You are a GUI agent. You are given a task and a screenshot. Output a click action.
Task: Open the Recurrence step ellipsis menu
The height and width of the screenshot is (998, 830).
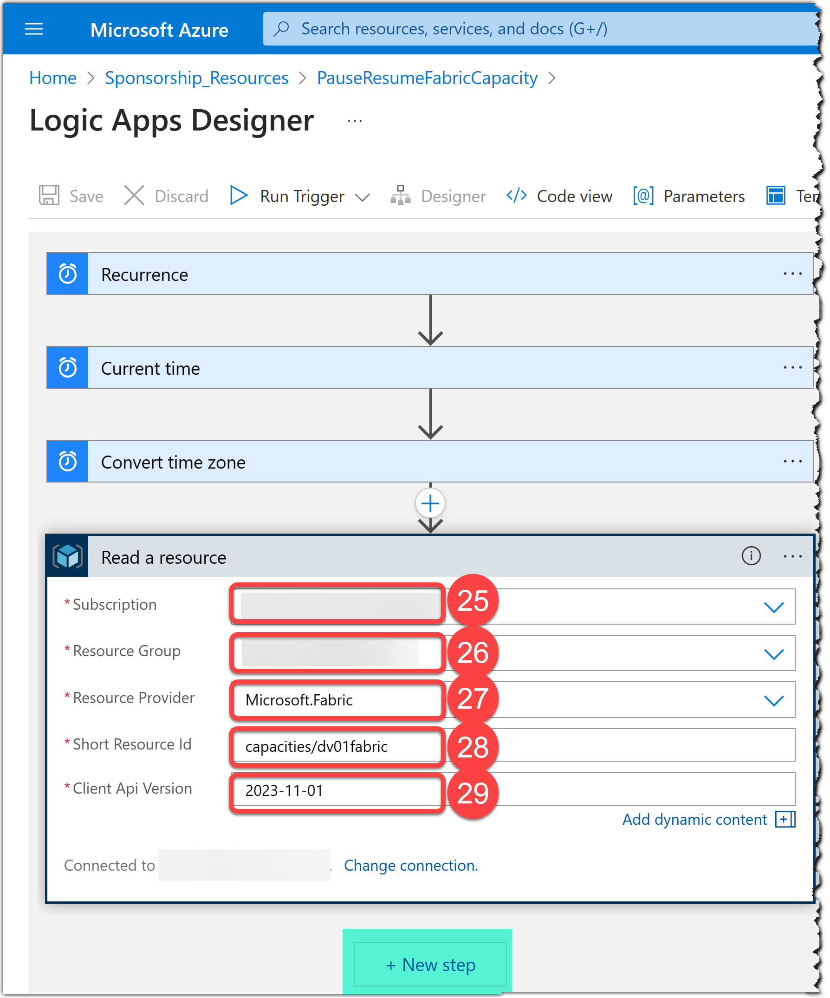pos(792,274)
